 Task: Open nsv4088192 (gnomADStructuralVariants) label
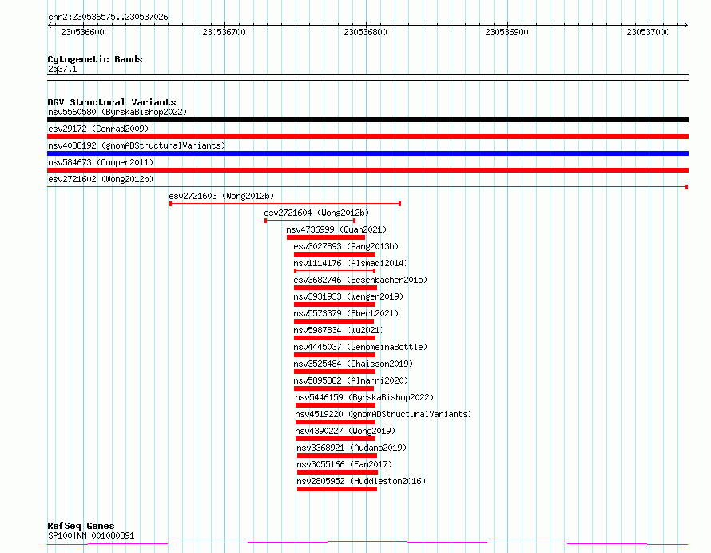(x=137, y=145)
